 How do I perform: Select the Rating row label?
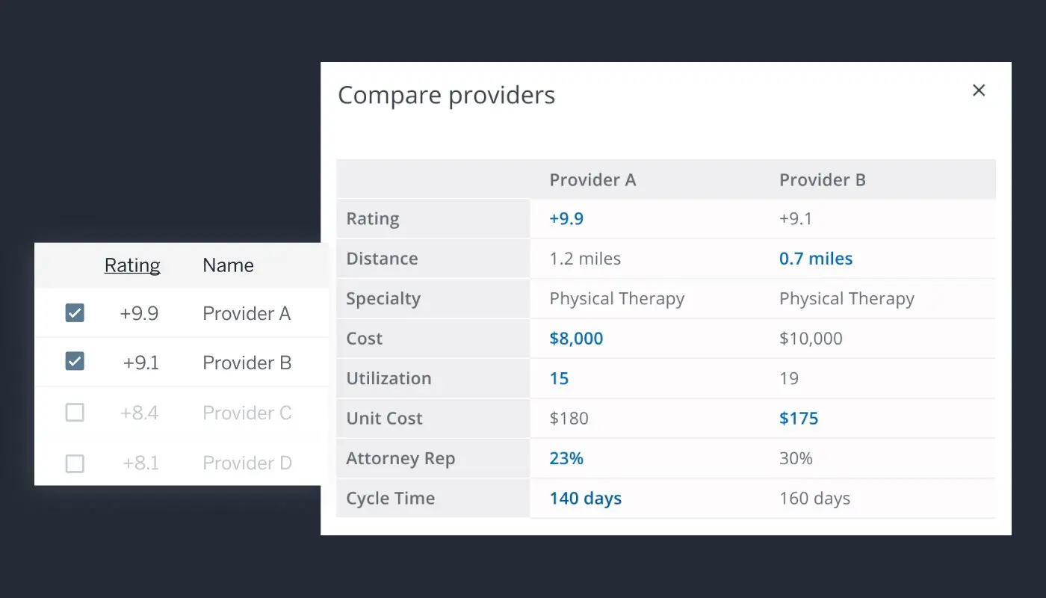(x=372, y=218)
